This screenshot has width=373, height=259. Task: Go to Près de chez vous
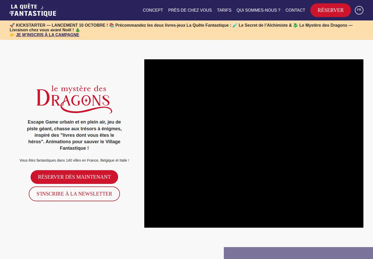(x=190, y=10)
